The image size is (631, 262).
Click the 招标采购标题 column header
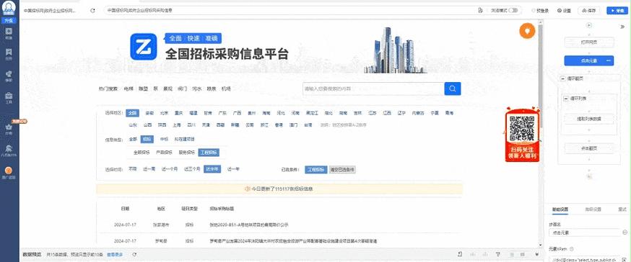coord(222,209)
